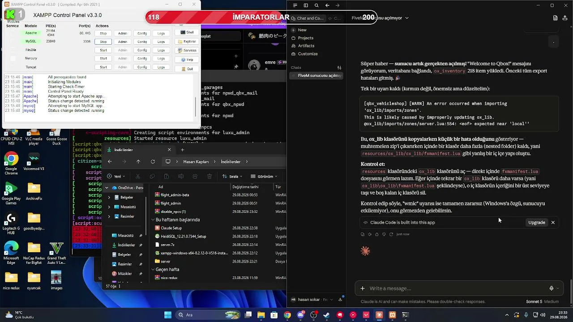Copy Claude's last response
The width and height of the screenshot is (573, 322).
point(363,234)
